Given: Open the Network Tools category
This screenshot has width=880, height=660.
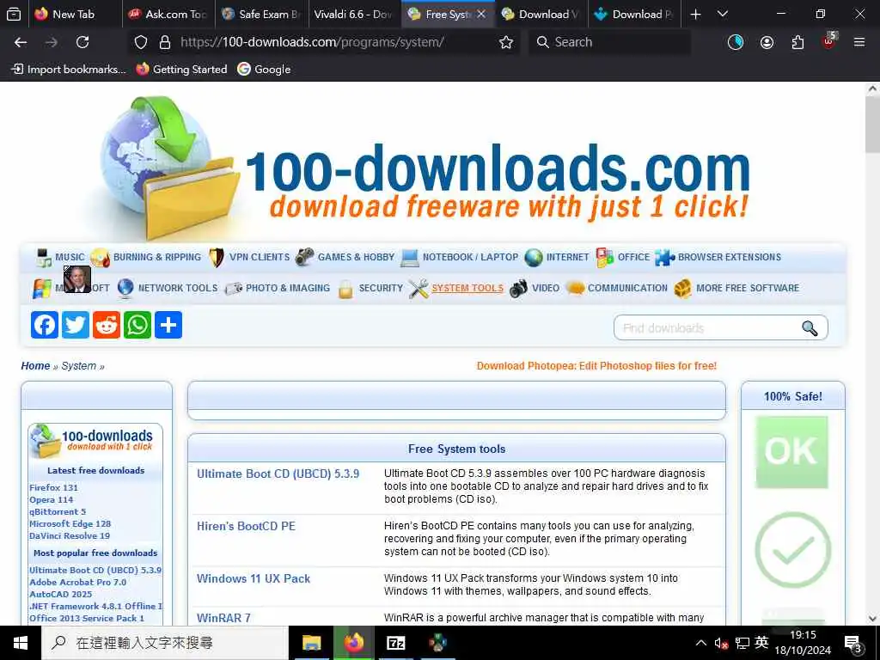Looking at the screenshot, I should tap(178, 288).
